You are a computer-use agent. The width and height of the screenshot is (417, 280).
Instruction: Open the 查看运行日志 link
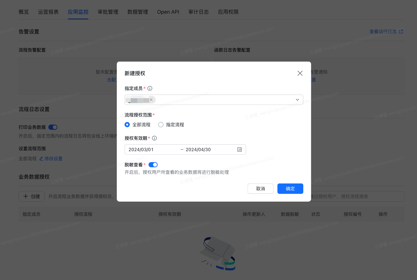click(383, 31)
